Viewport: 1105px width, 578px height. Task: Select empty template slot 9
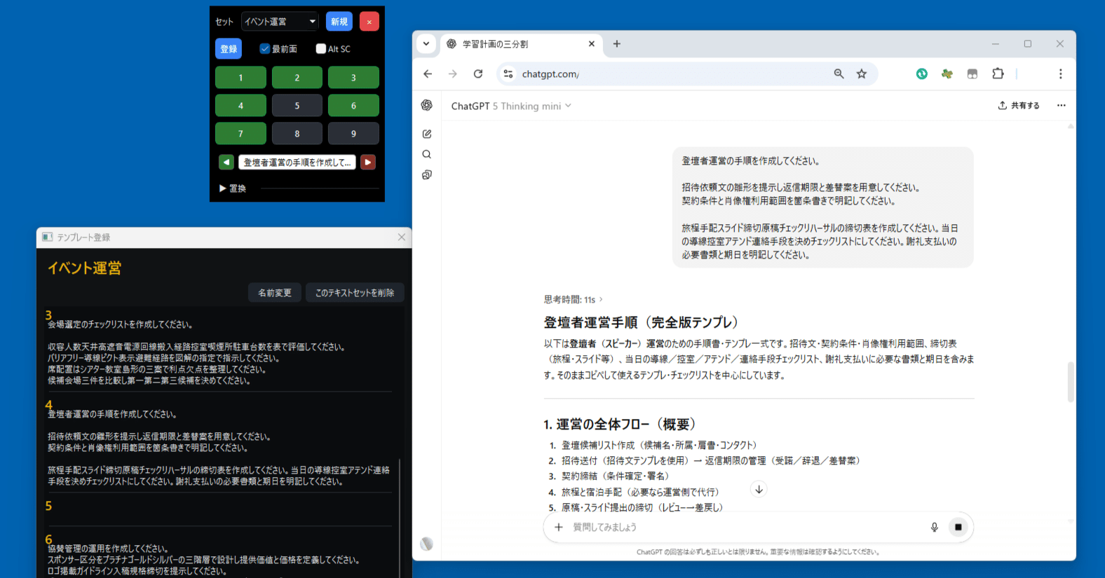click(x=353, y=133)
